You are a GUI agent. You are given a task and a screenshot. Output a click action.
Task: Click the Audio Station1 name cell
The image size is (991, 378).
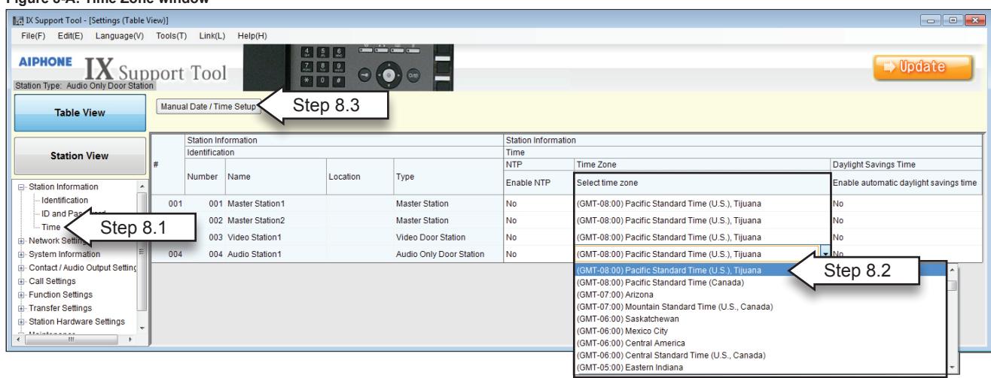[275, 254]
